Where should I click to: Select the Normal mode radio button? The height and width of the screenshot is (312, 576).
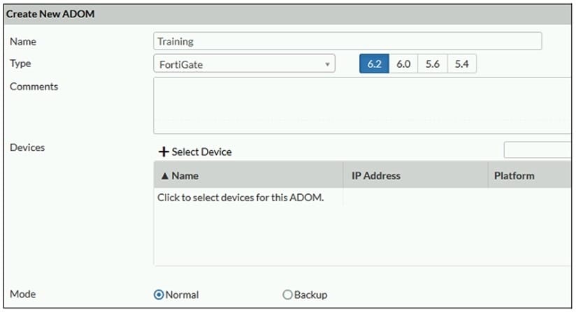[x=159, y=295]
